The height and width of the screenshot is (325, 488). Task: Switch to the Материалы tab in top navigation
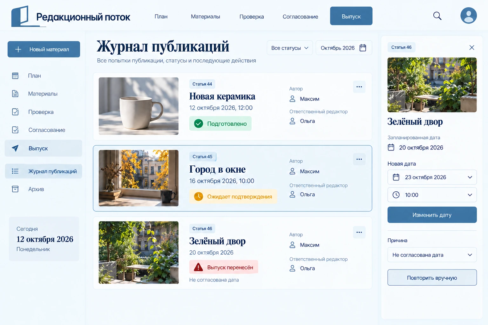click(206, 17)
